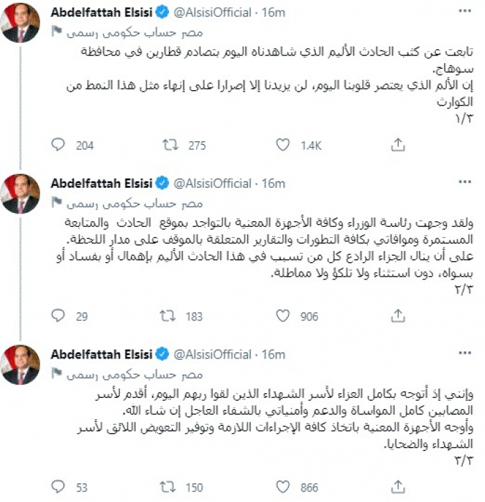Image resolution: width=485 pixels, height=502 pixels.
Task: Reply to the second tweet (29 replies)
Action: 59,316
